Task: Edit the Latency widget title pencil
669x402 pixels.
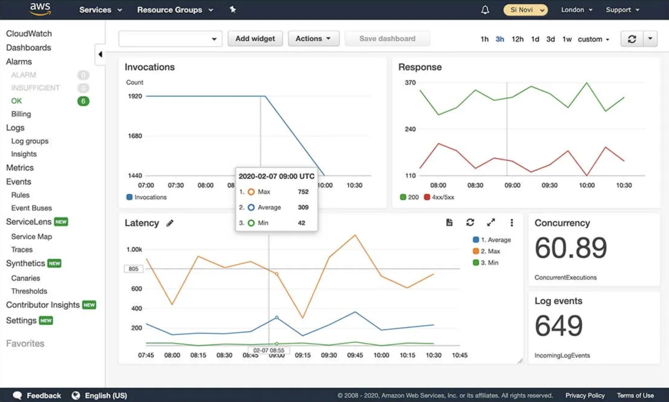Action: 170,223
